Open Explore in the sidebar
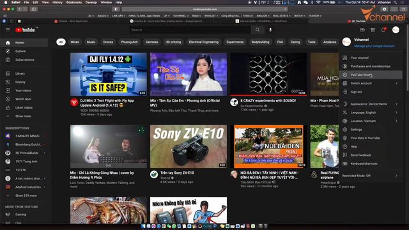The image size is (409, 230). (x=24, y=51)
